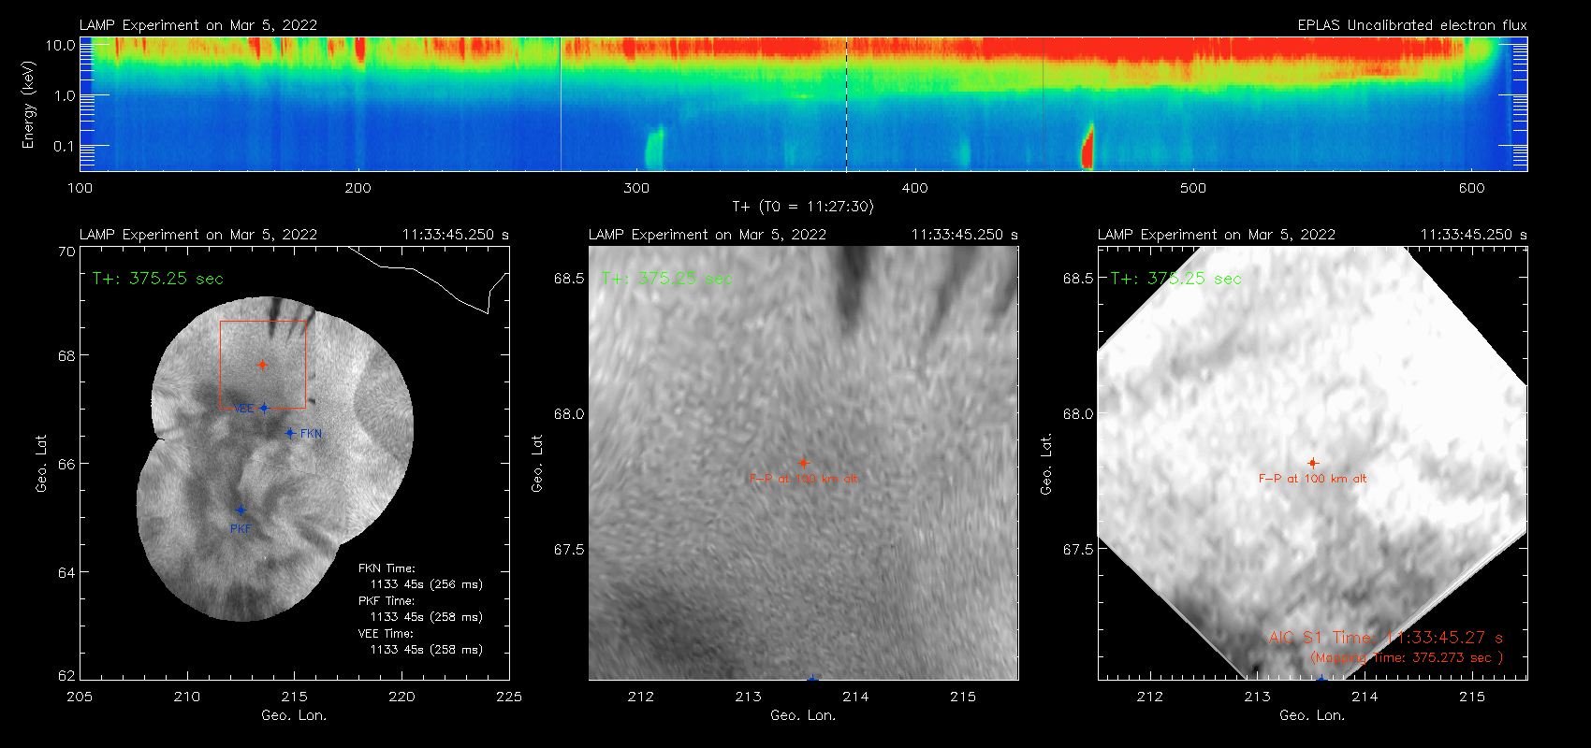1591x748 pixels.
Task: Click the '400' time tick on spectrogram
Action: (x=914, y=188)
